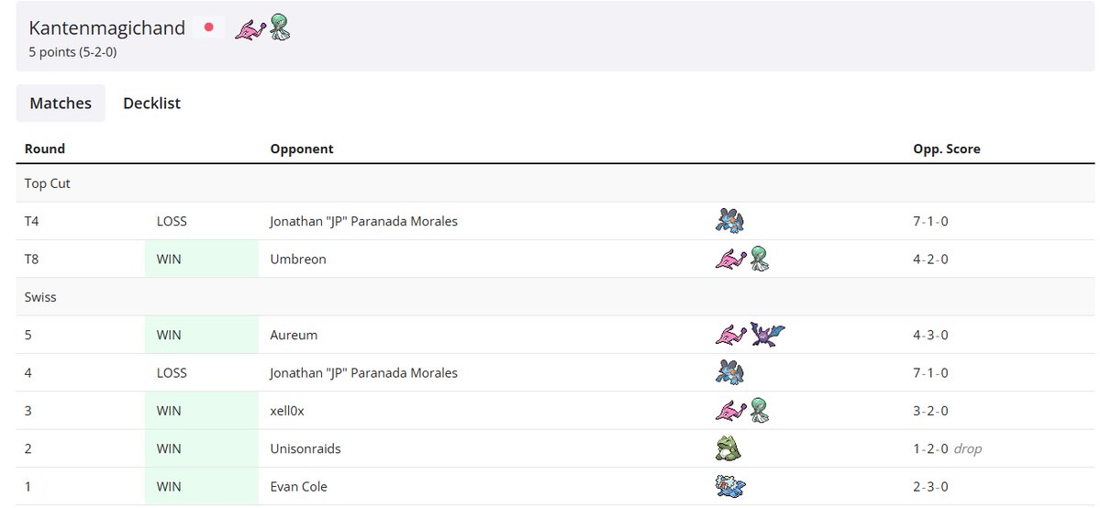Open opponent xell0x's profile
The width and height of the screenshot is (1100, 508).
(x=288, y=411)
